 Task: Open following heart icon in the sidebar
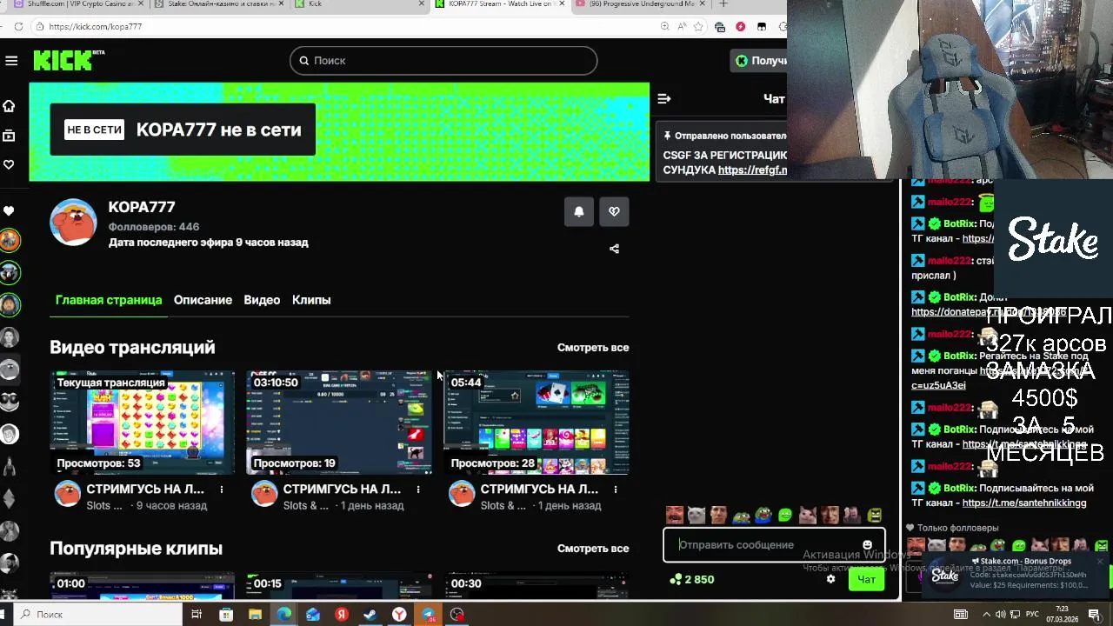9,164
